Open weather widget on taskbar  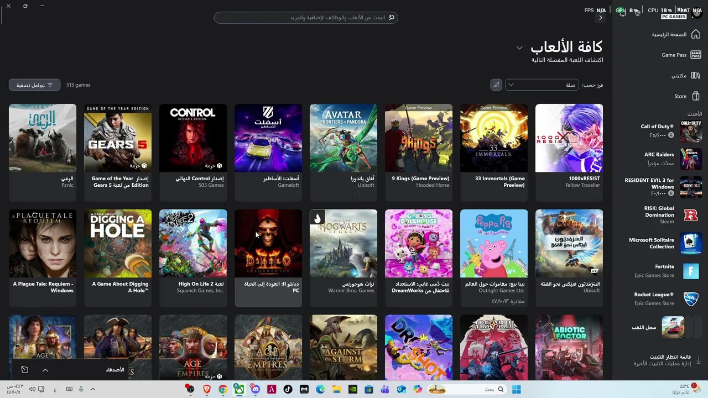coord(686,389)
